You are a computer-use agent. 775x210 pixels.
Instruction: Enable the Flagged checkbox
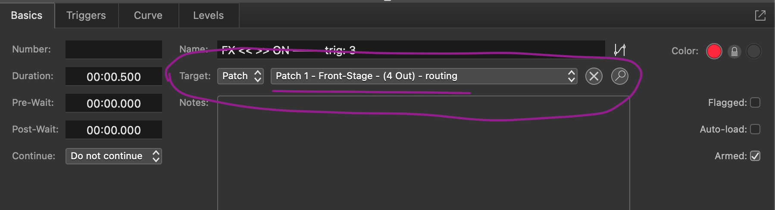coord(755,102)
